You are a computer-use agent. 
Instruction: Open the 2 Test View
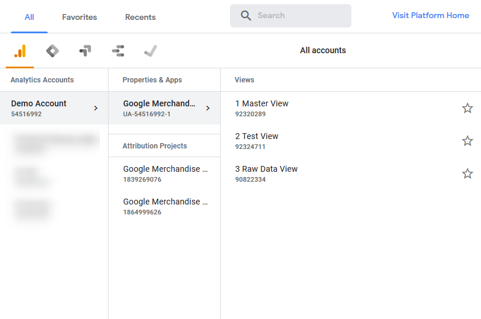point(351,141)
